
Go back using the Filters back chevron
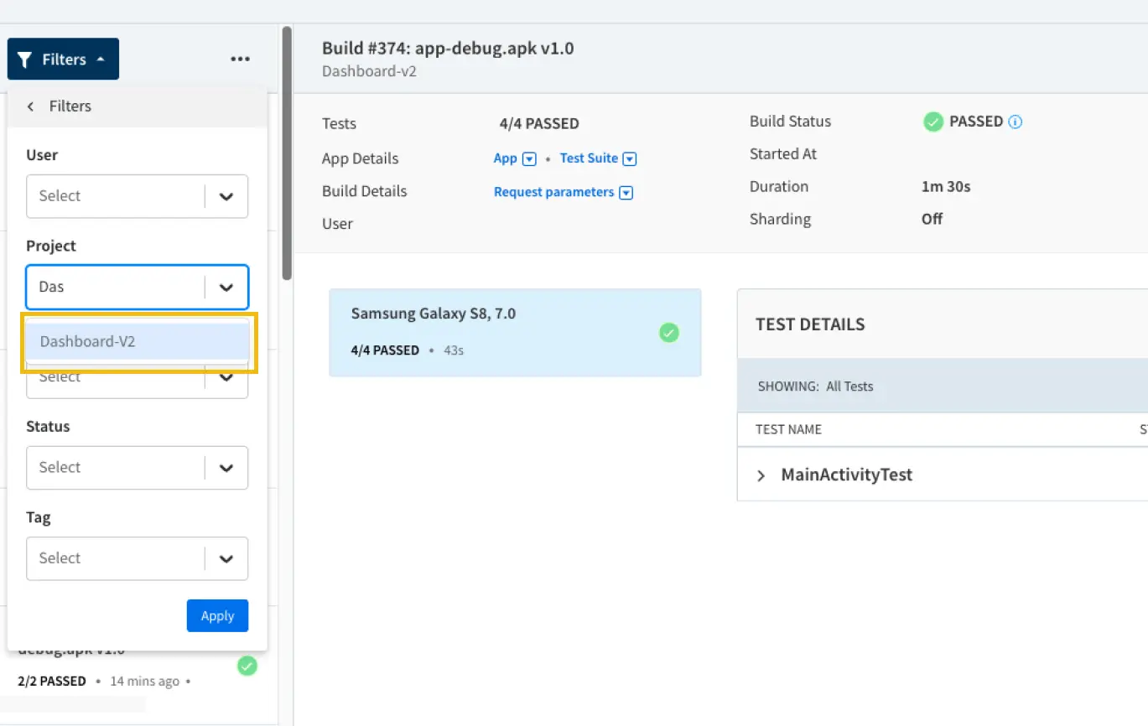(31, 106)
